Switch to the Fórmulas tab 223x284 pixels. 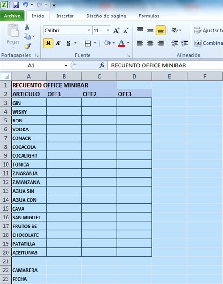pos(149,16)
